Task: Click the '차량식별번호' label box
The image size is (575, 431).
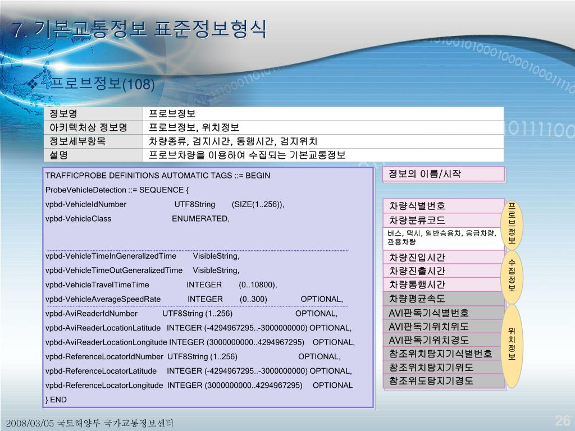Action: pyautogui.click(x=444, y=206)
